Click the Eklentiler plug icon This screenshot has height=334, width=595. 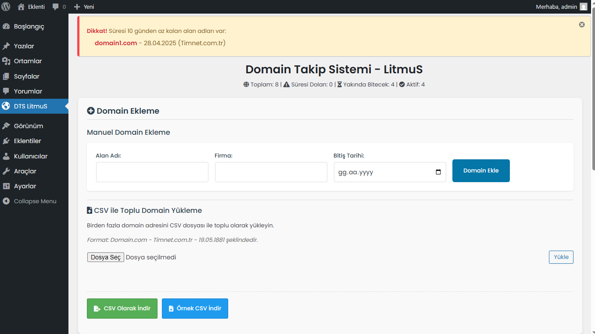(6, 141)
